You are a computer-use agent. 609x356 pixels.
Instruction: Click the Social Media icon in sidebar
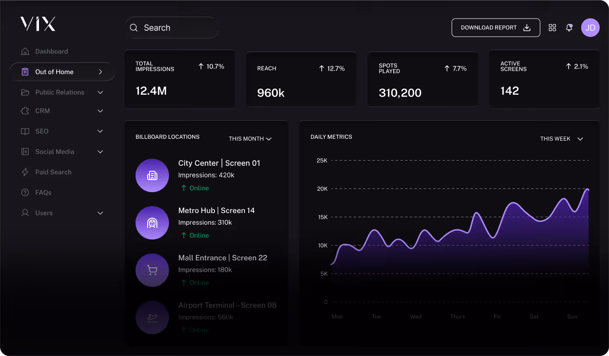click(25, 152)
